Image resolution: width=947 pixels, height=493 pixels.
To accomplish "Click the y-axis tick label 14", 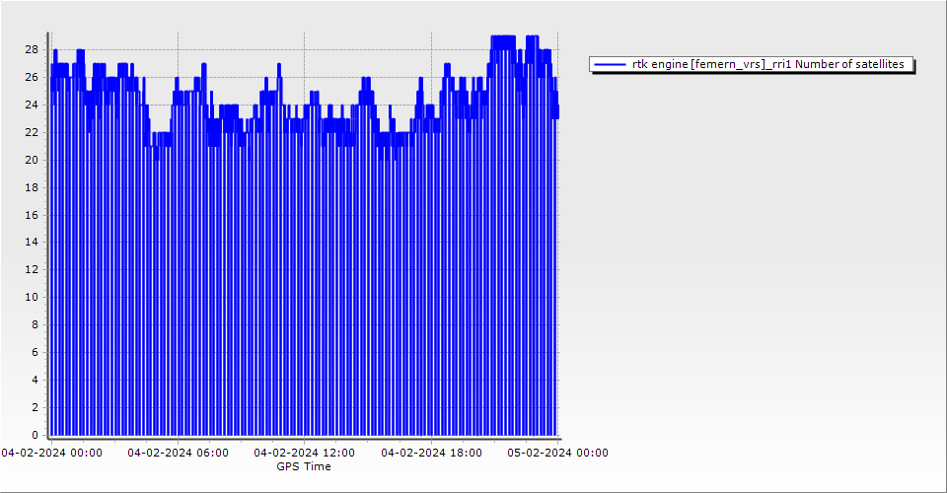I will (32, 242).
